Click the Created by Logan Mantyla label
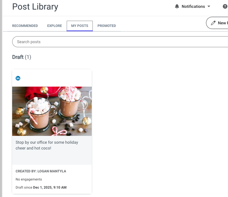 coord(41,171)
